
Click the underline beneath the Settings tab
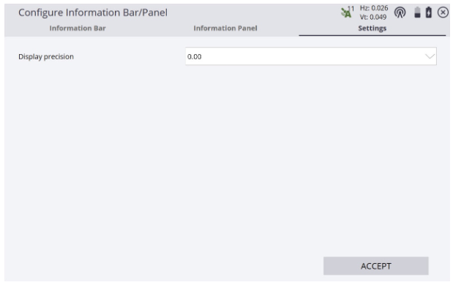372,35
